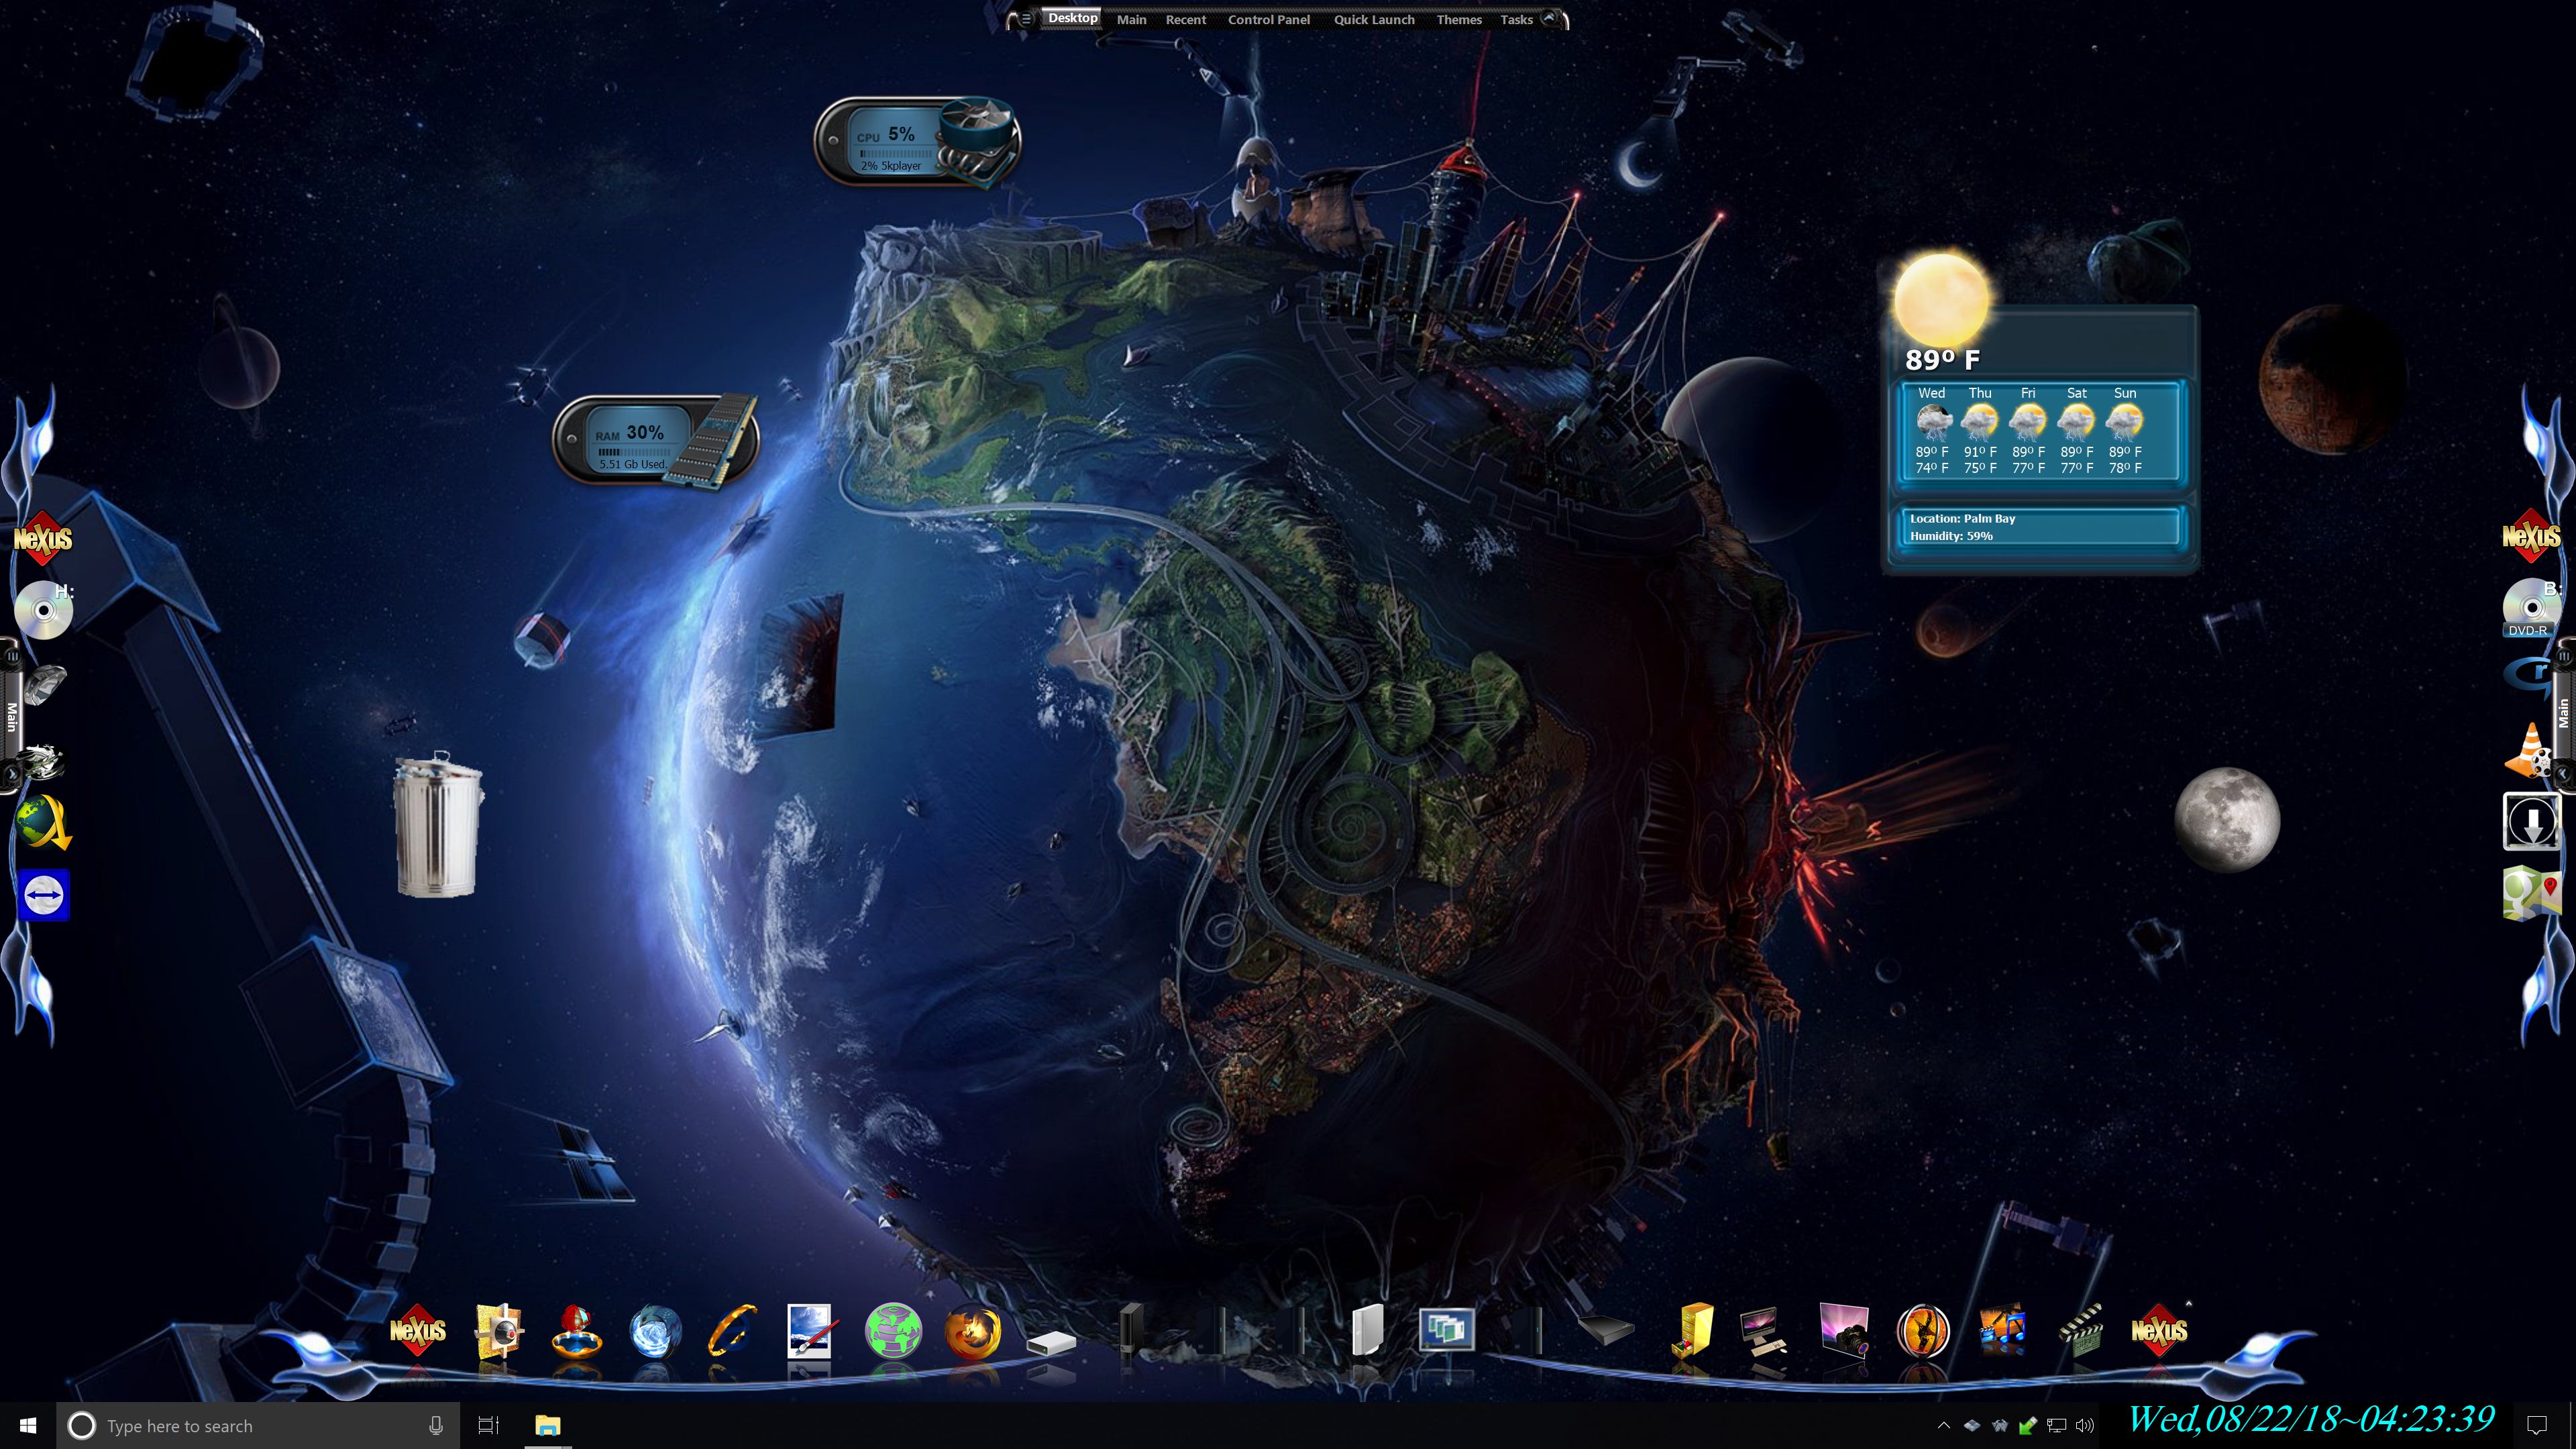Launch the Thunderbird mail icon in dock
Image resolution: width=2576 pixels, height=1449 pixels.
654,1331
